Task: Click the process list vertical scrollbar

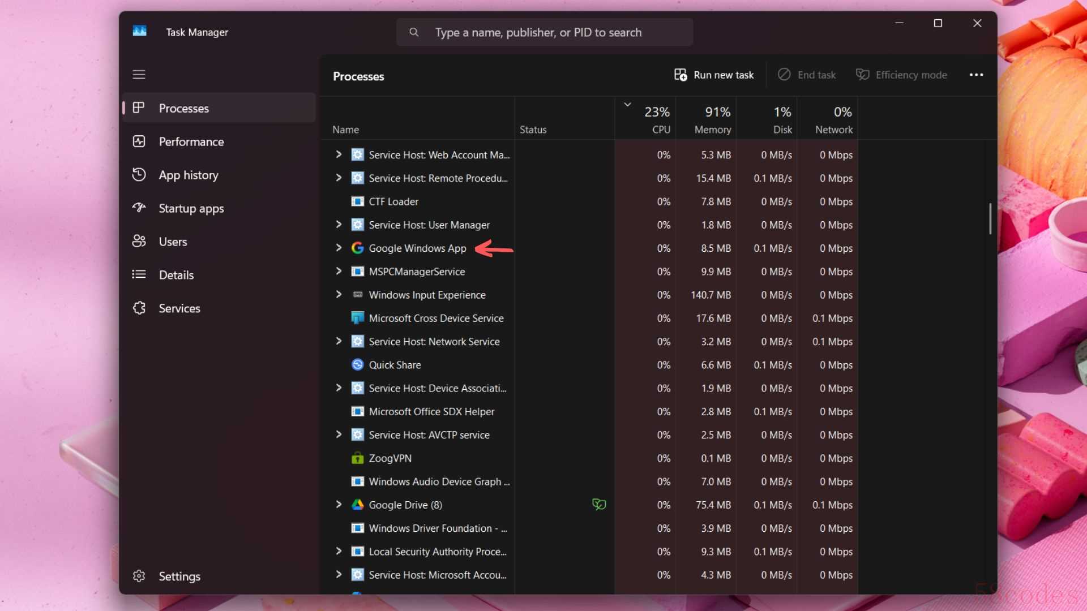Action: (x=990, y=218)
